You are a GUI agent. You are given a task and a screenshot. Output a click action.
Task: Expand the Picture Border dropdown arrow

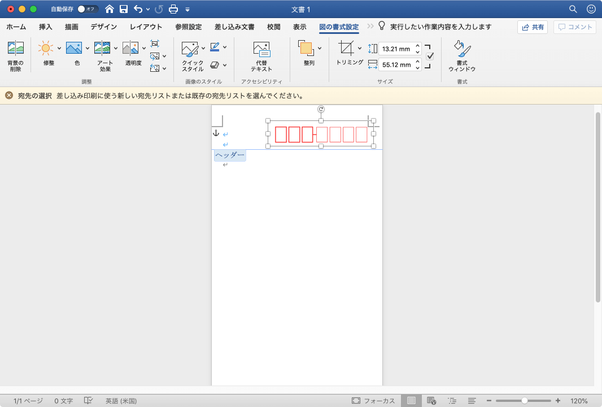(x=225, y=47)
